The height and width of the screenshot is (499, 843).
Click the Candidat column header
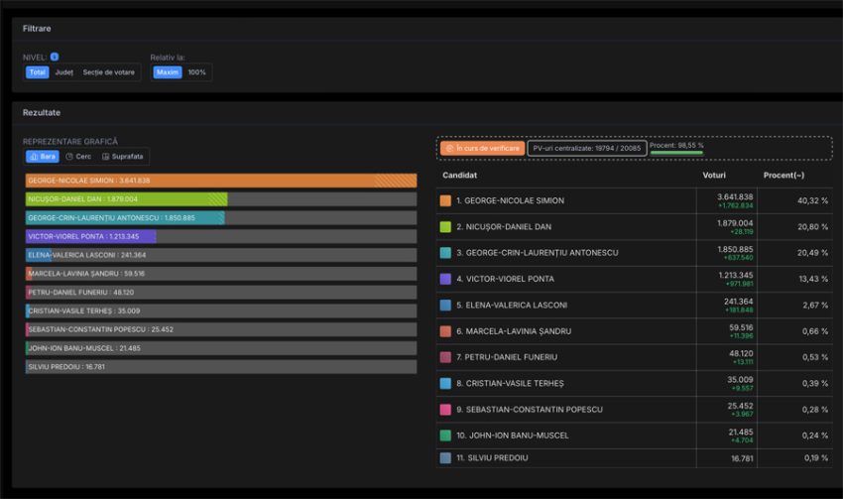pos(459,176)
